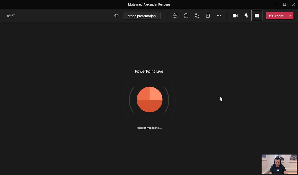Click the Stopp presentasjon button
Viewport: 298px width, 175px height.
point(141,15)
